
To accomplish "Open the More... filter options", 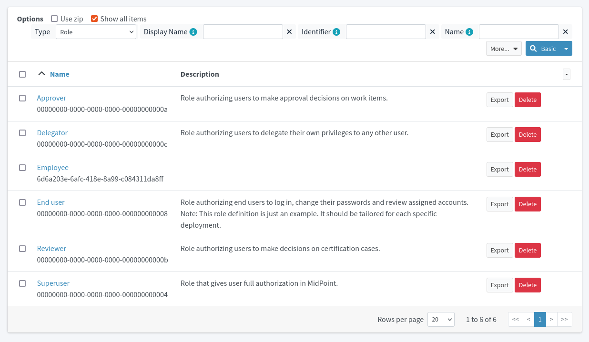I will tap(503, 48).
